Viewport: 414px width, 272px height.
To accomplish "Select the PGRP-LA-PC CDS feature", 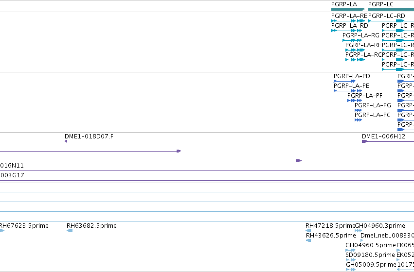I will click(x=358, y=120).
